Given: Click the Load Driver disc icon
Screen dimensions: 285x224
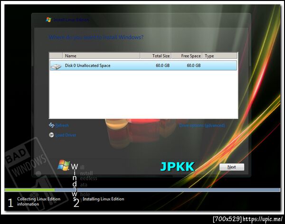Looking at the screenshot, I should pos(51,135).
